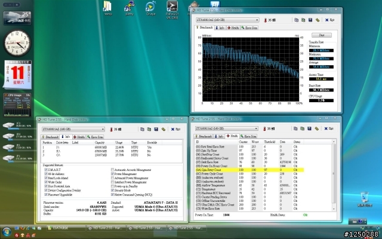Launch PaPaGO VR-ONE desktop shortcut

(172, 10)
